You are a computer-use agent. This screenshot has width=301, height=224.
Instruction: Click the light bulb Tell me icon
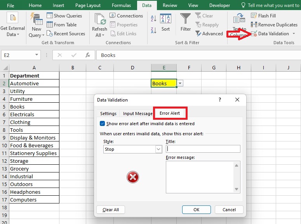[x=243, y=5]
